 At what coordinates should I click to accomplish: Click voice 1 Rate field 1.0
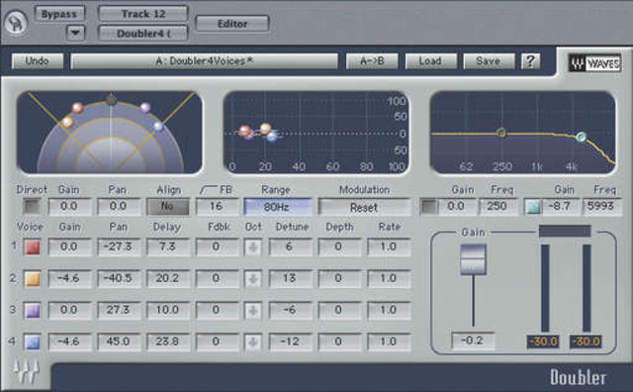pos(389,246)
